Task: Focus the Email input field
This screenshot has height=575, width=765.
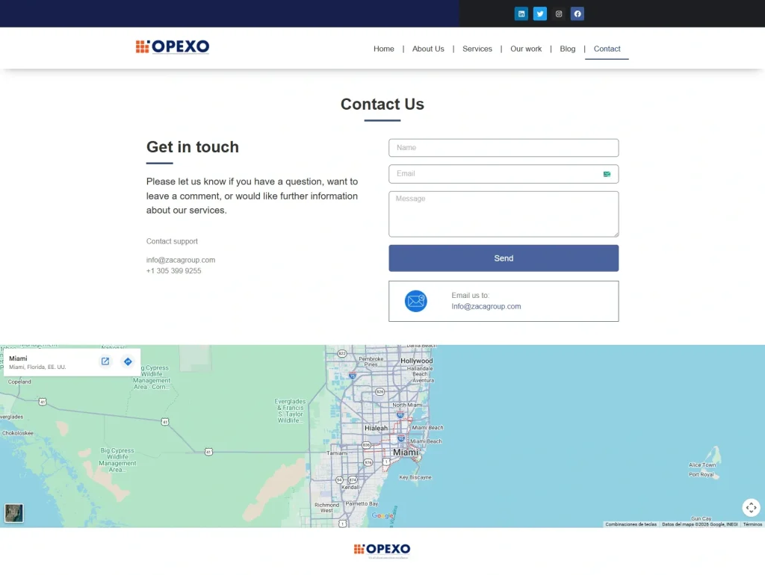Action: [x=504, y=174]
